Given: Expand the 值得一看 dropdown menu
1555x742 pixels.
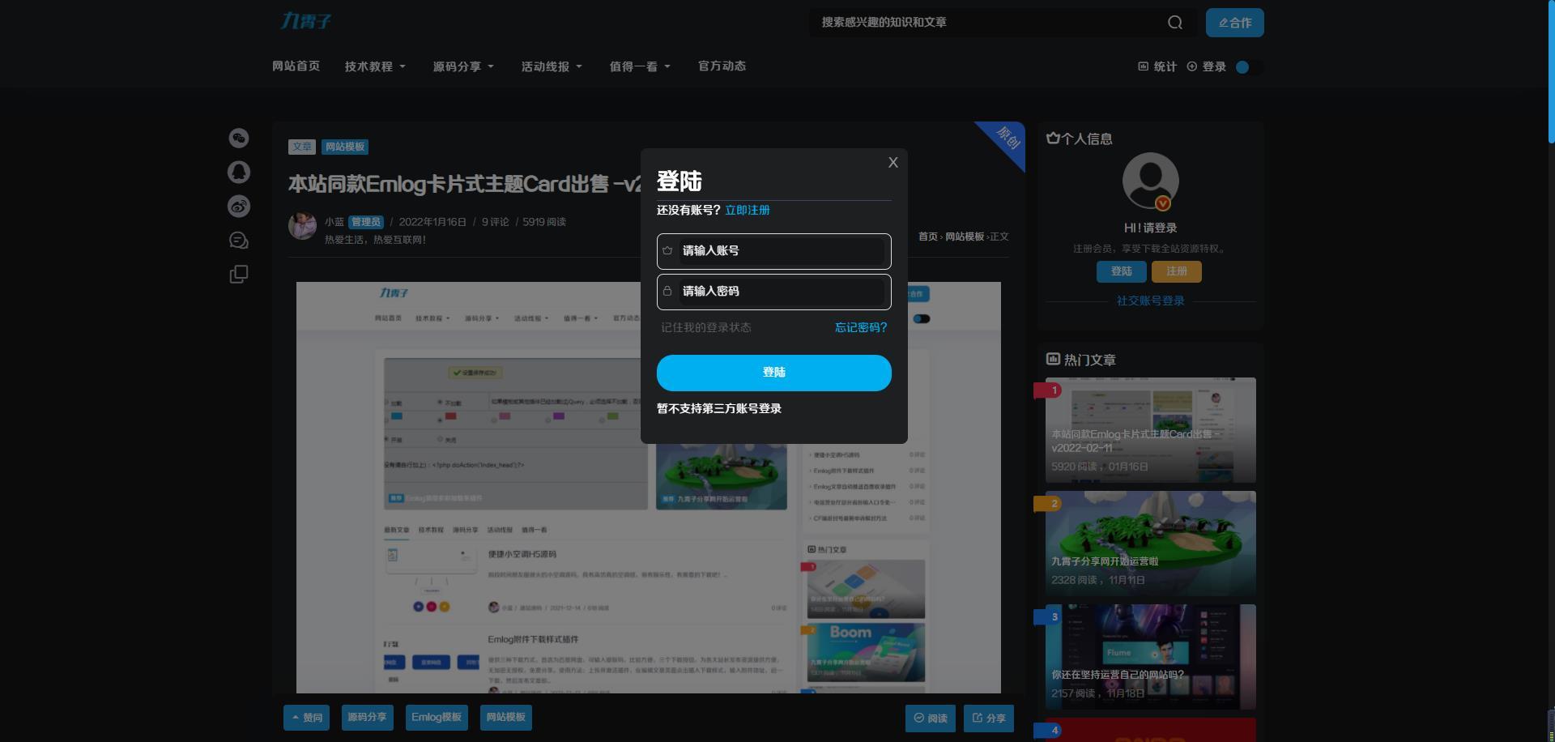Looking at the screenshot, I should click(x=640, y=66).
